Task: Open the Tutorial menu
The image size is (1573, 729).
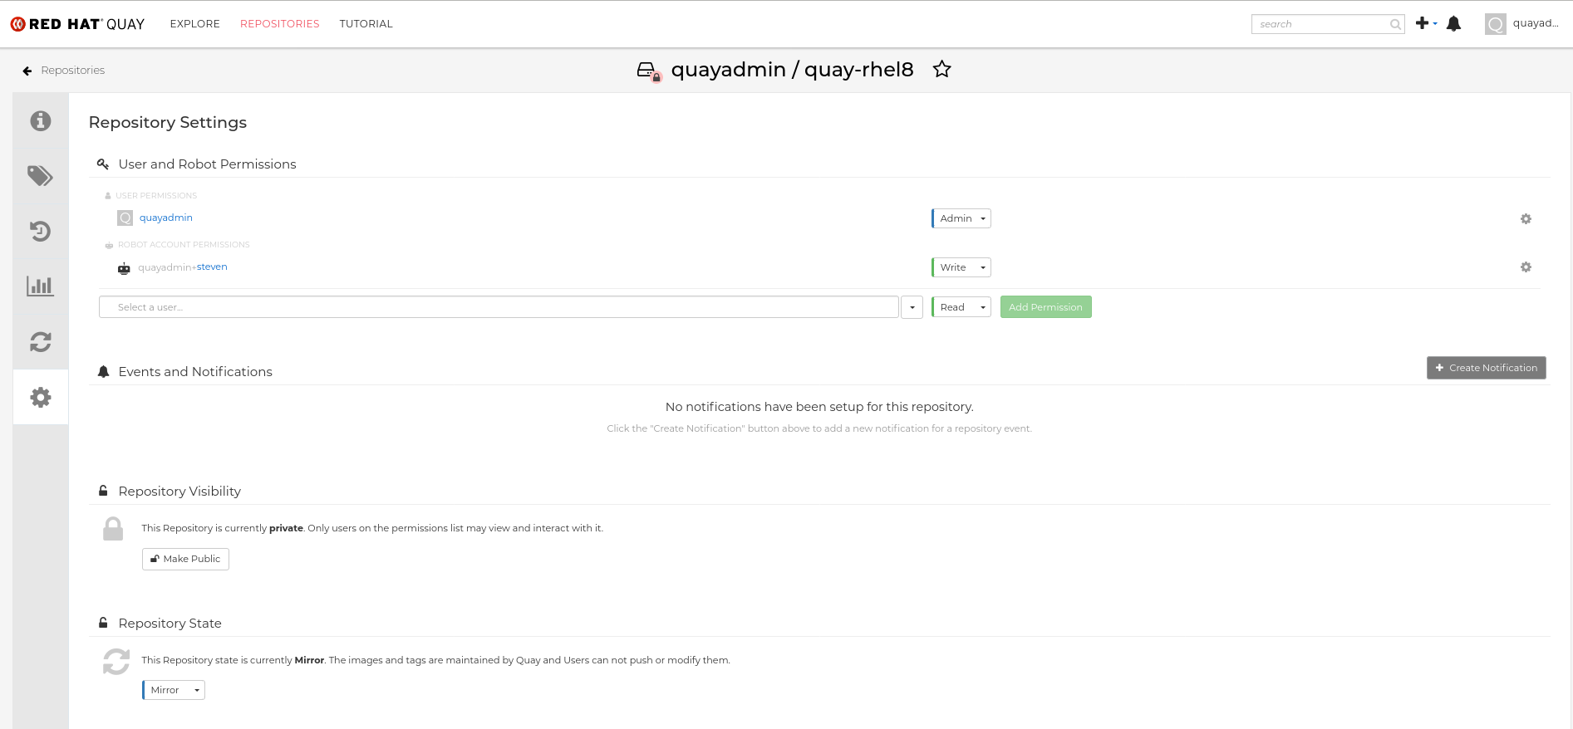Action: (366, 24)
